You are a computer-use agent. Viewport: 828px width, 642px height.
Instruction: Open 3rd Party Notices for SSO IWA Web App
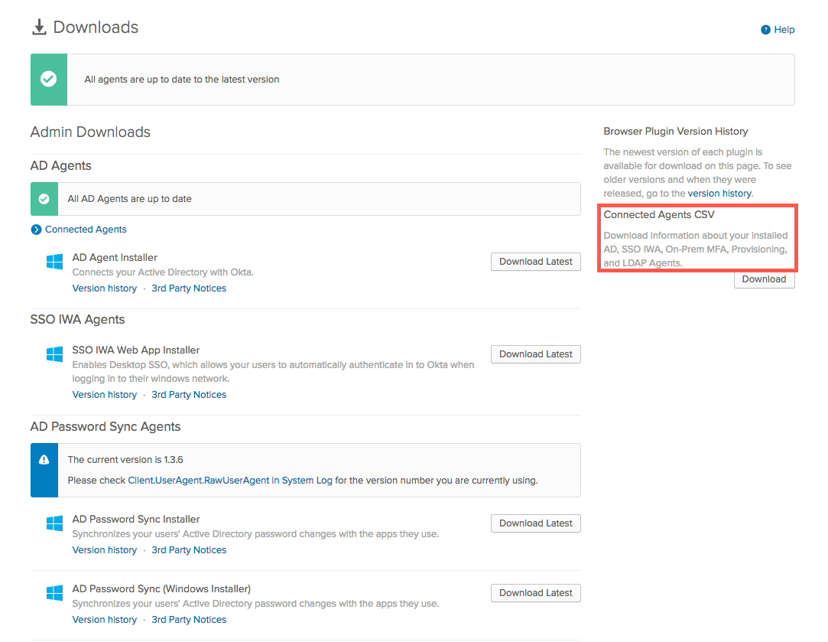189,395
